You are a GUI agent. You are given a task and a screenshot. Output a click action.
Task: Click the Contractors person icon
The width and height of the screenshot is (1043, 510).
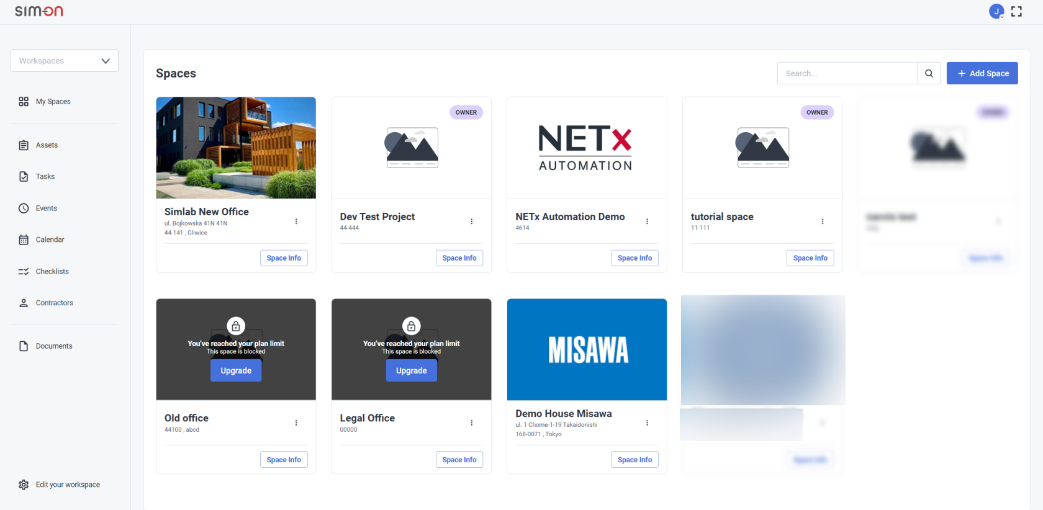(x=24, y=303)
